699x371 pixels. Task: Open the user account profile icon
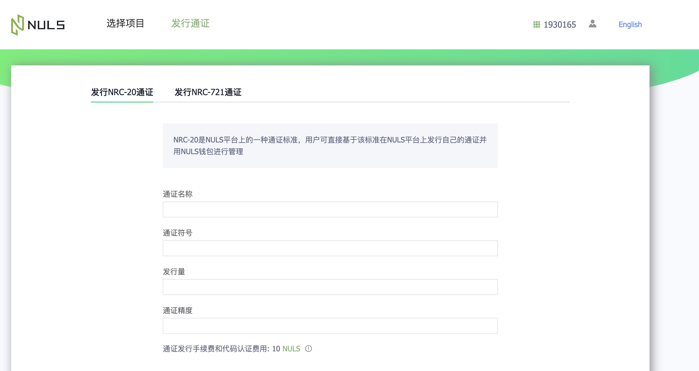(x=592, y=24)
